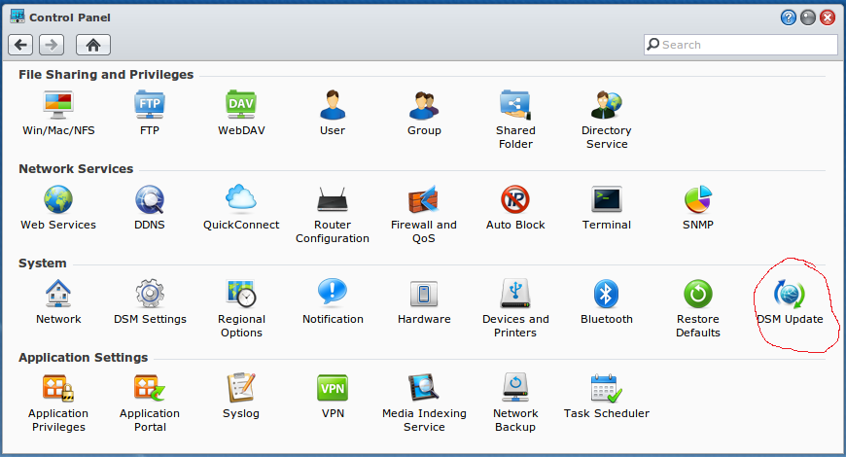
Task: Open the VPN settings icon
Action: click(x=333, y=389)
